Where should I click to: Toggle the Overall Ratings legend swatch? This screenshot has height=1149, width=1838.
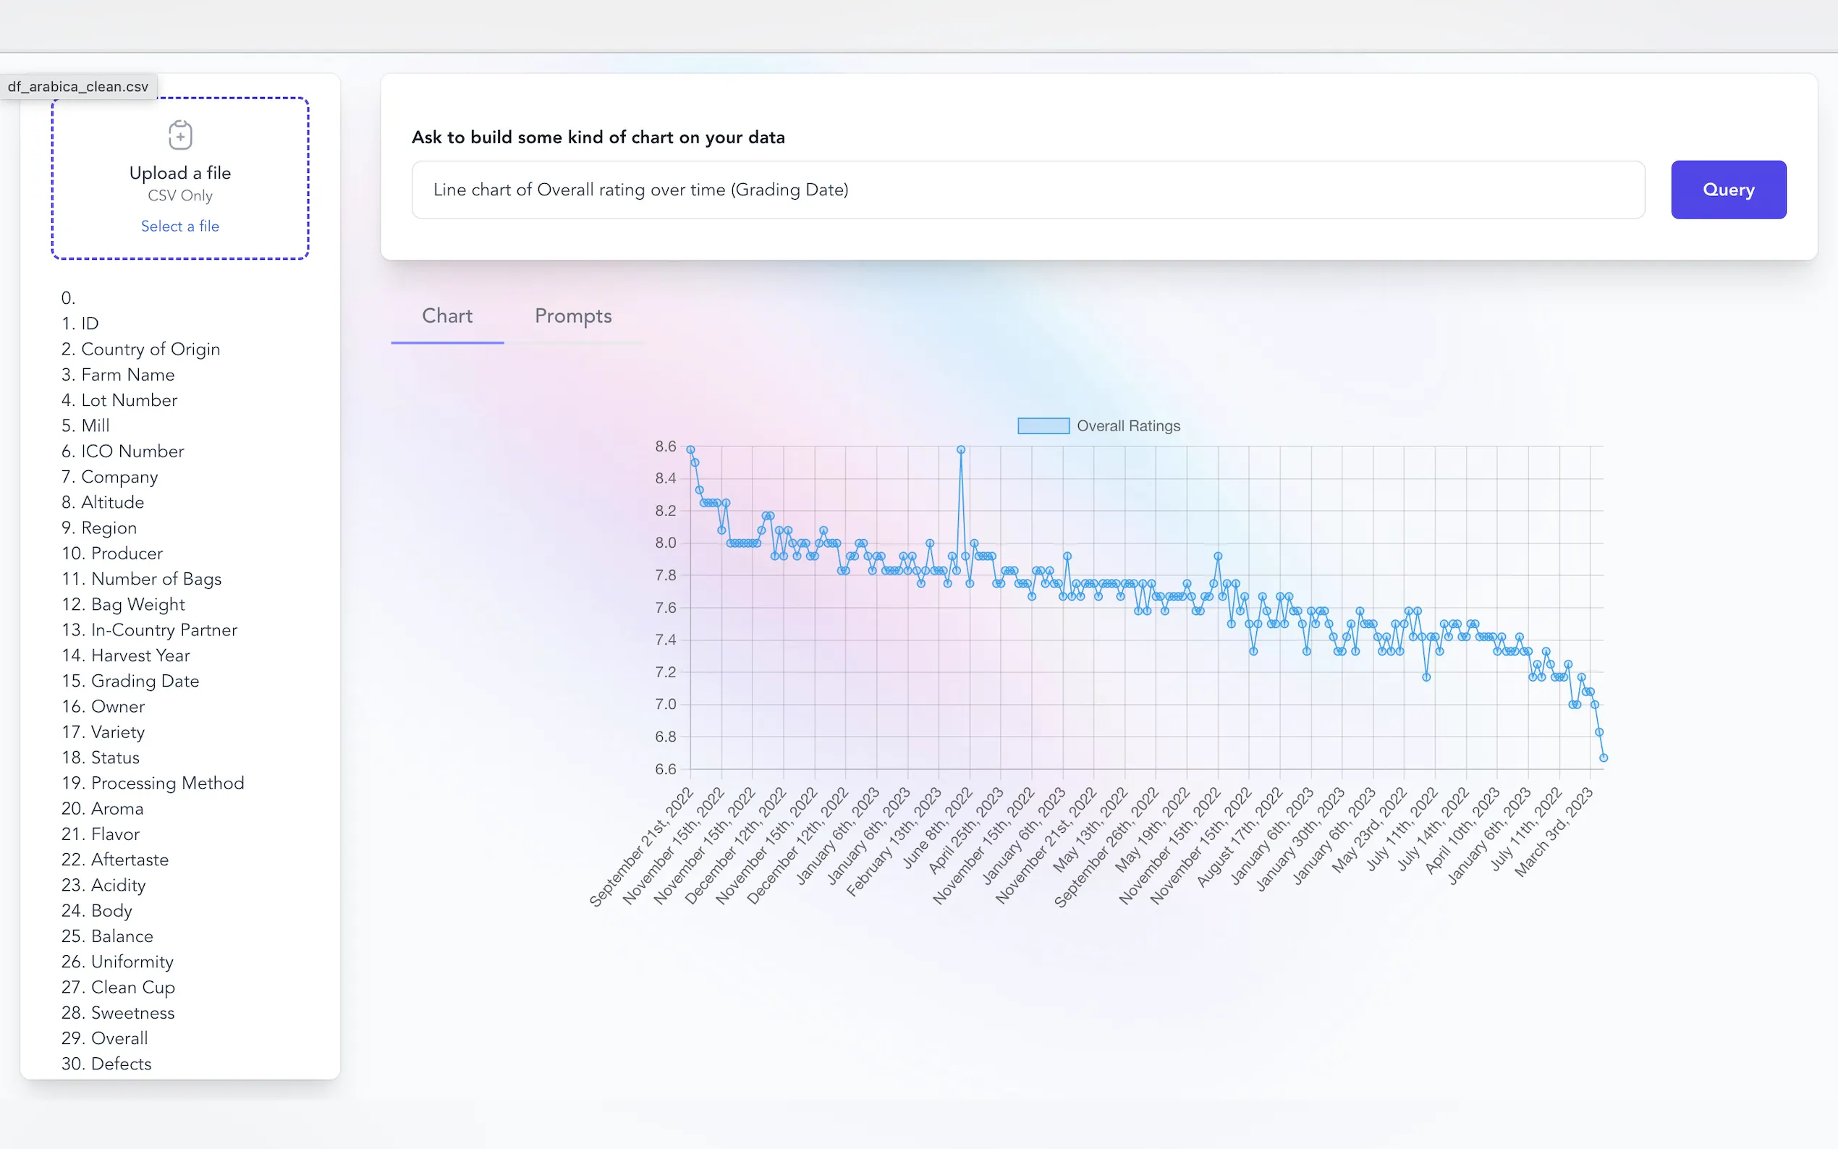click(x=1043, y=426)
